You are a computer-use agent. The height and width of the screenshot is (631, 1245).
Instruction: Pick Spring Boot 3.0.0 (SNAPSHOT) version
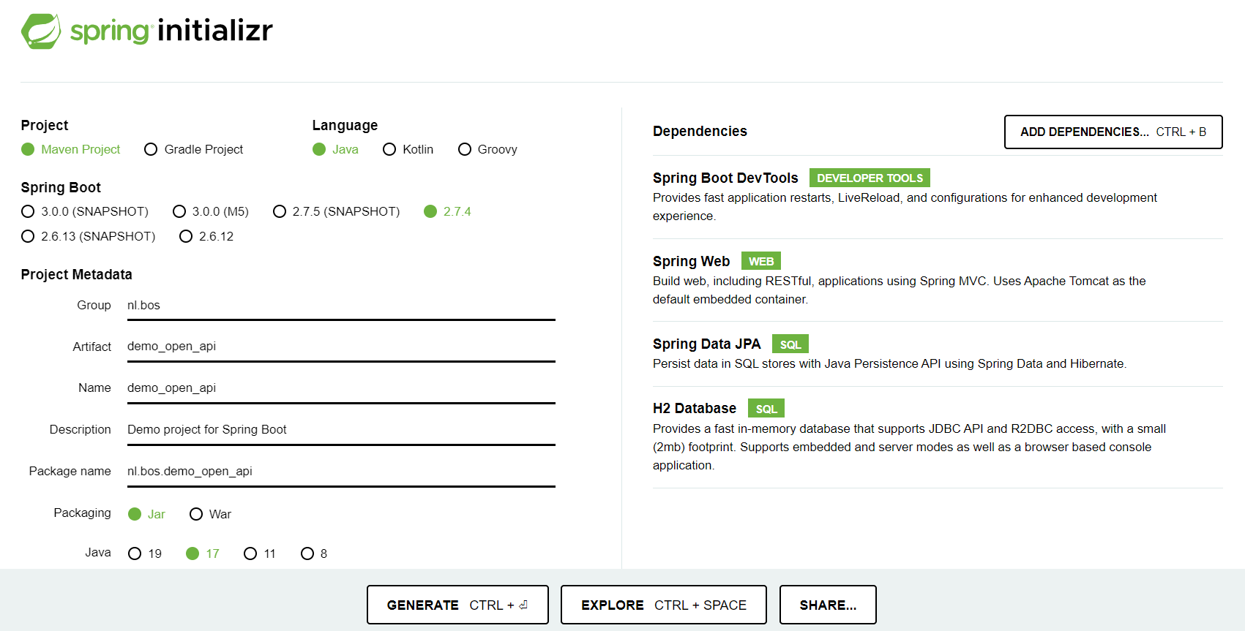pos(29,212)
